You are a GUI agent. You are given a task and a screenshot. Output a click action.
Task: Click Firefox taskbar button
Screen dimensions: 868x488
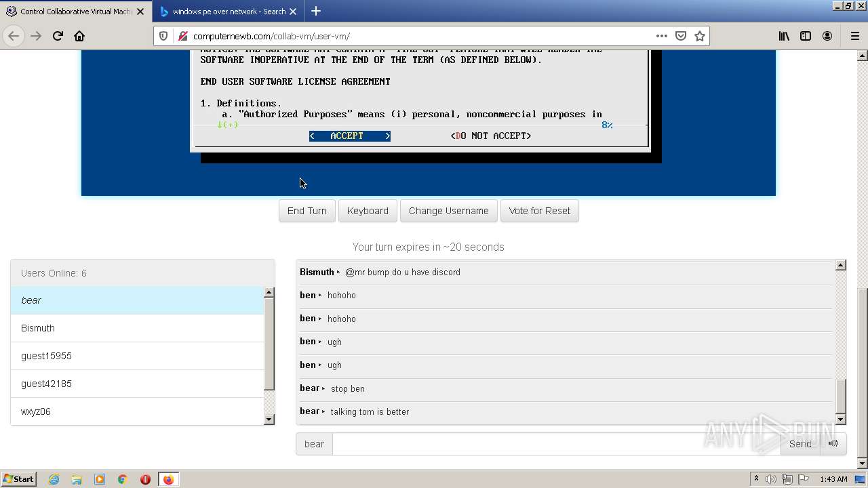168,479
